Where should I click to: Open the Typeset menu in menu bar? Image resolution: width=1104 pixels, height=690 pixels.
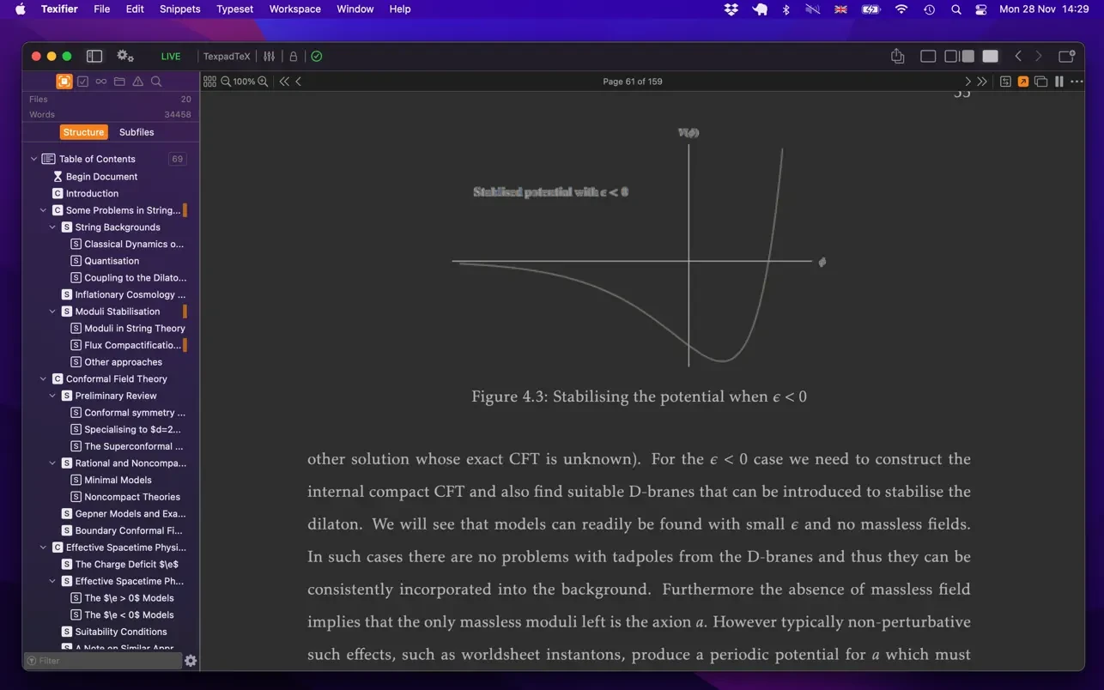coord(234,9)
